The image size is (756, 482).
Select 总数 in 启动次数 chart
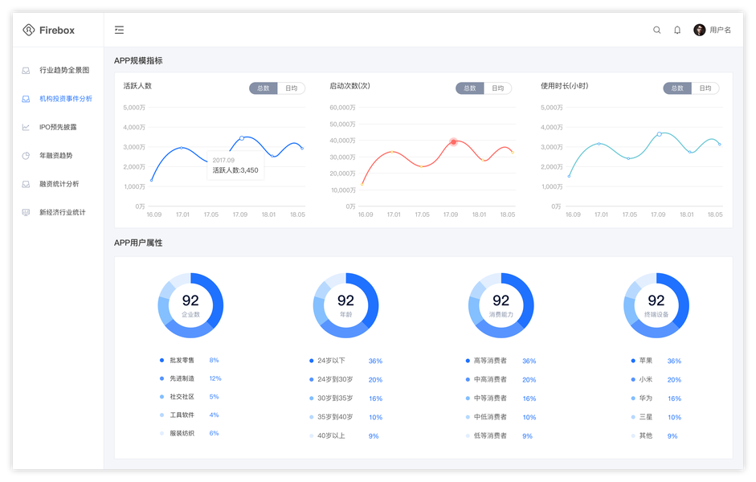pyautogui.click(x=470, y=88)
